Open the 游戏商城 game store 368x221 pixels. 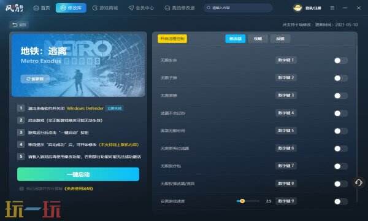[105, 8]
